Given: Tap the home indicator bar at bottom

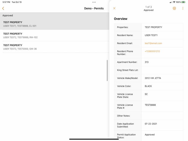Looking at the screenshot, I should coord(94,139).
